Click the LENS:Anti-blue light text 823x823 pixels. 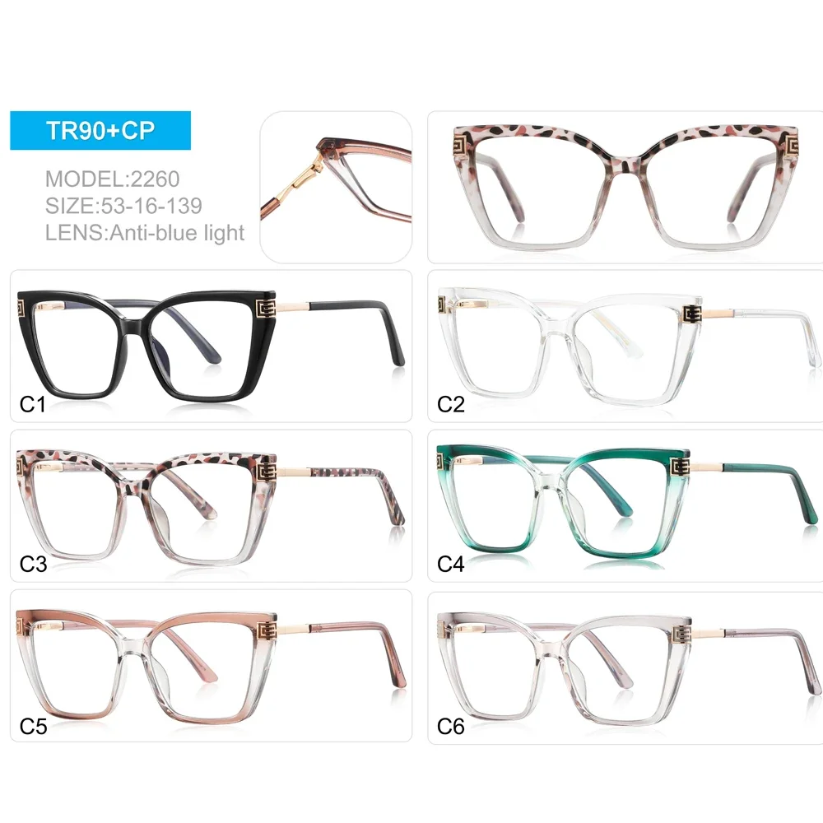[x=145, y=233]
